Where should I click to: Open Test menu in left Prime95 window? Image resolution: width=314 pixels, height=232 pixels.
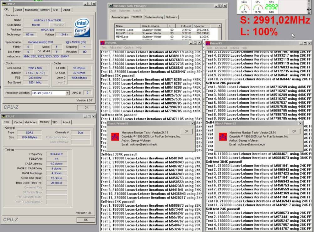(x=104, y=48)
